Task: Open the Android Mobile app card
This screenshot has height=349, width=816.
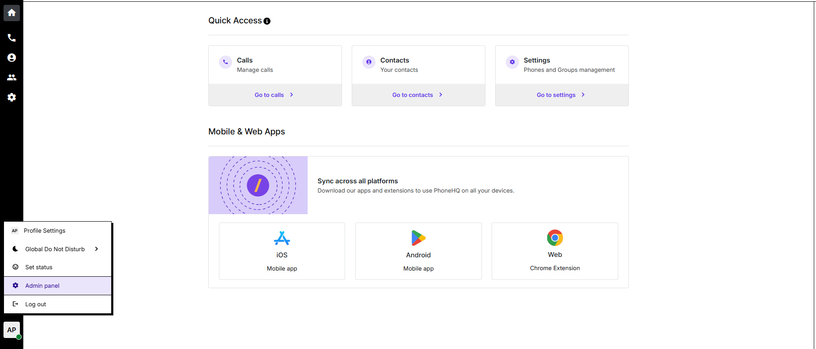Action: [x=418, y=251]
